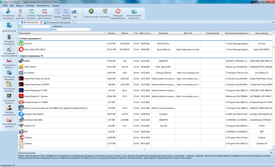Select the CCleaner program icon

coord(21,138)
